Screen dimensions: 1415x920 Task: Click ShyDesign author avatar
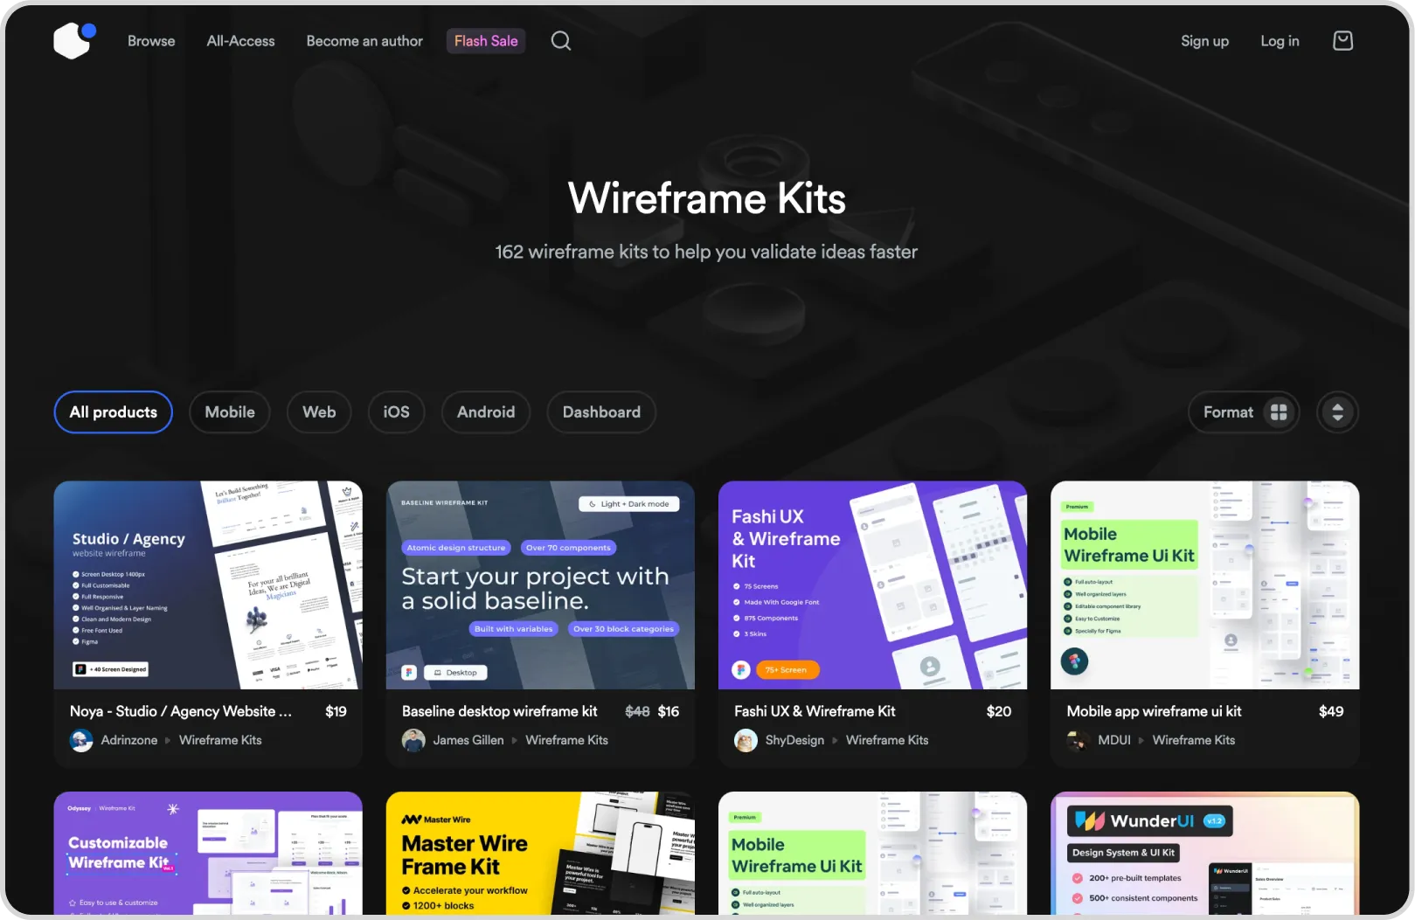point(746,740)
